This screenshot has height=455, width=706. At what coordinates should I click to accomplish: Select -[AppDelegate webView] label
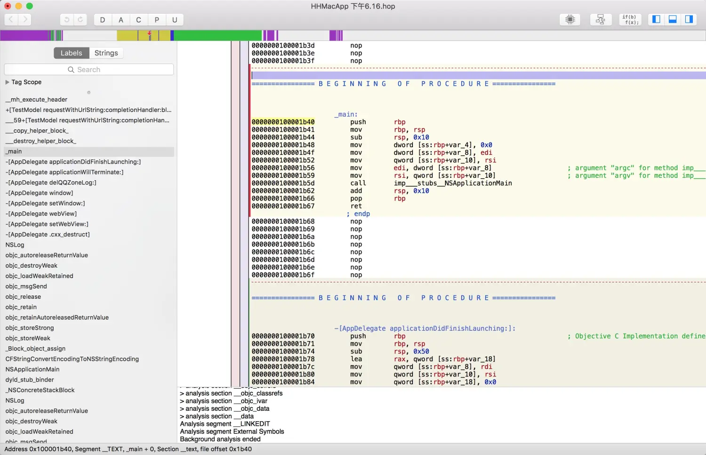41,214
